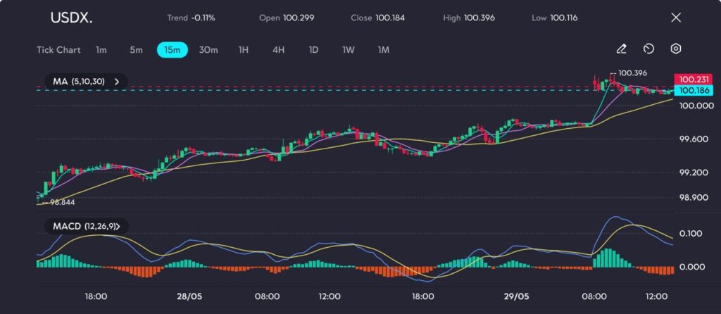Screen dimensions: 721x314
Task: Click the red 100.231 price label
Action: [693, 80]
